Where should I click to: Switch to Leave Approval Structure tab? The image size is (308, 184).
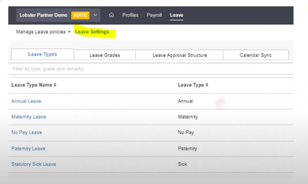pos(180,55)
